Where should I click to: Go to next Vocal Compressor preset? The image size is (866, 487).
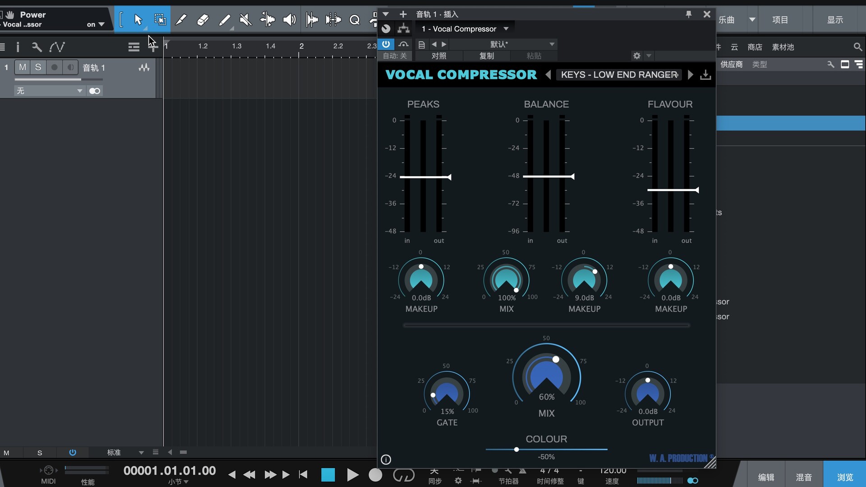tap(690, 75)
